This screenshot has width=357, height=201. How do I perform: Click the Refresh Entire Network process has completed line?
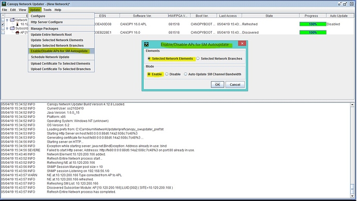pyautogui.click(x=58, y=192)
